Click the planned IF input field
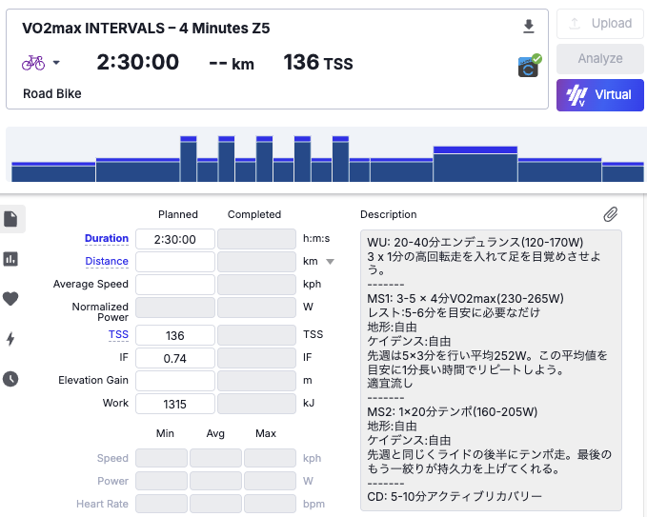 click(x=175, y=358)
